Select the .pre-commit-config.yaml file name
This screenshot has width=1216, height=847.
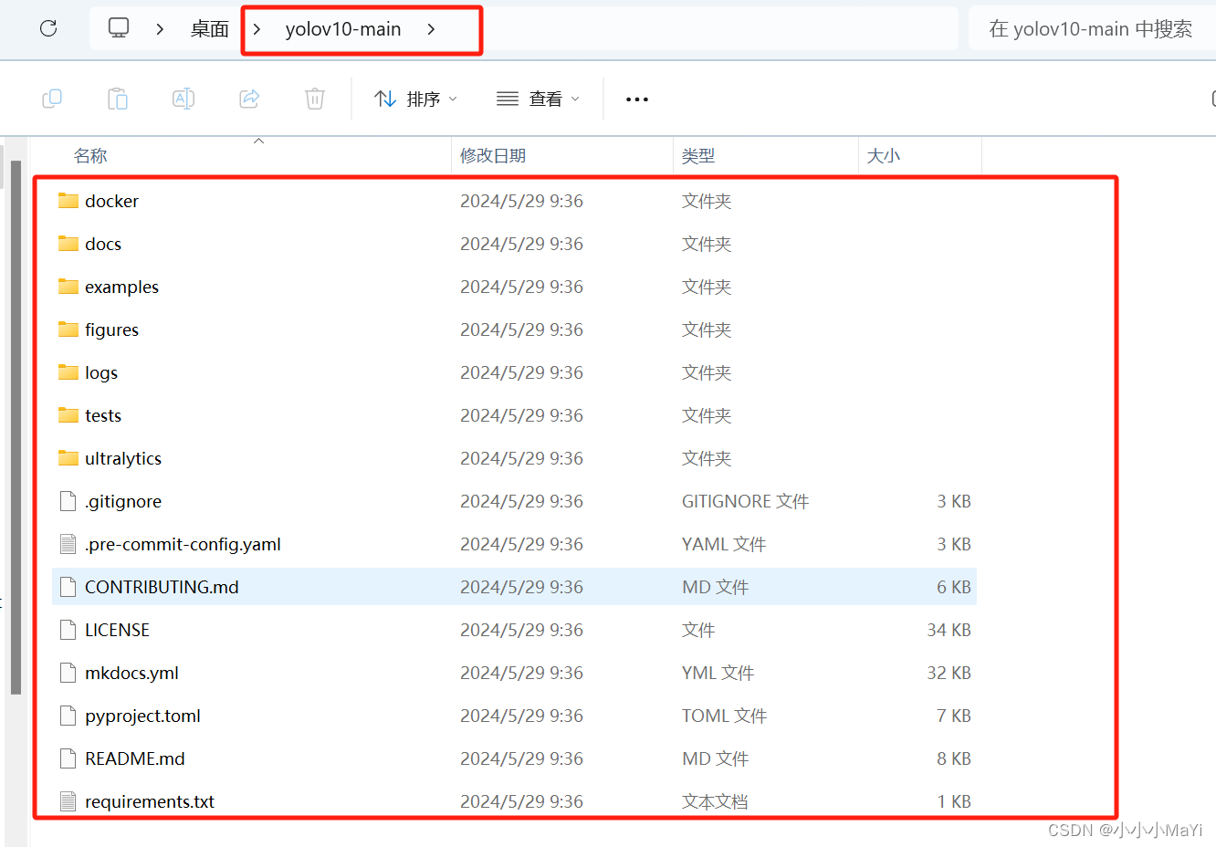(183, 544)
